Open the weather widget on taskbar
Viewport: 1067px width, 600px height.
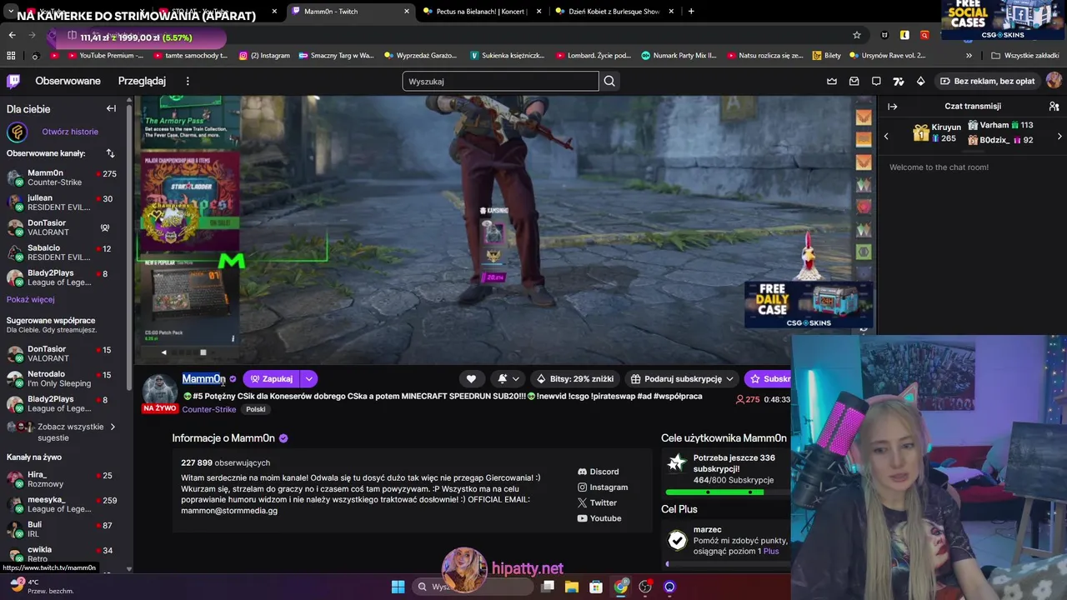click(42, 587)
